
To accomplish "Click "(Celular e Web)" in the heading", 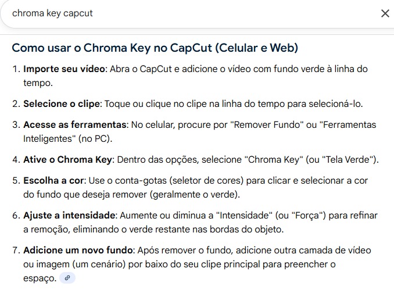I will 256,48.
